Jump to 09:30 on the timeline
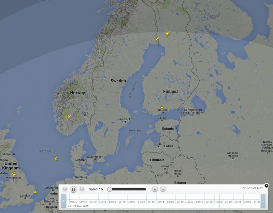Image resolution: width=273 pixels, height=213 pixels. click(74, 202)
